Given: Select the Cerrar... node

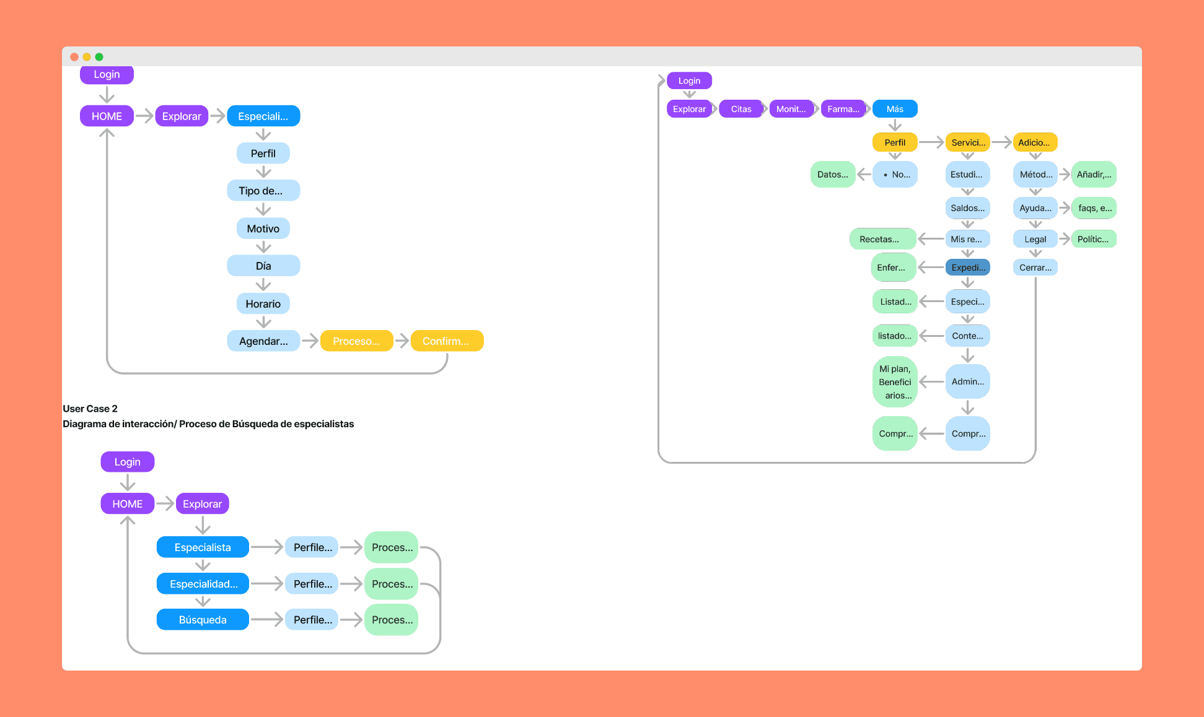Looking at the screenshot, I should (1035, 267).
